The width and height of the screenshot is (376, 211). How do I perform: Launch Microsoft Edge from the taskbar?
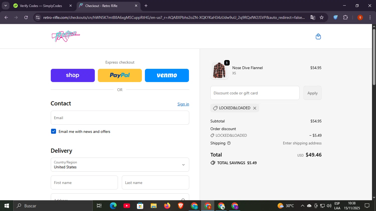[x=113, y=206]
